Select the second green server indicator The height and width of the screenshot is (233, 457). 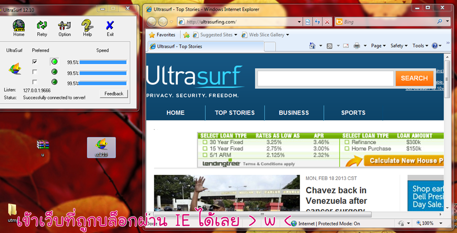pyautogui.click(x=54, y=72)
